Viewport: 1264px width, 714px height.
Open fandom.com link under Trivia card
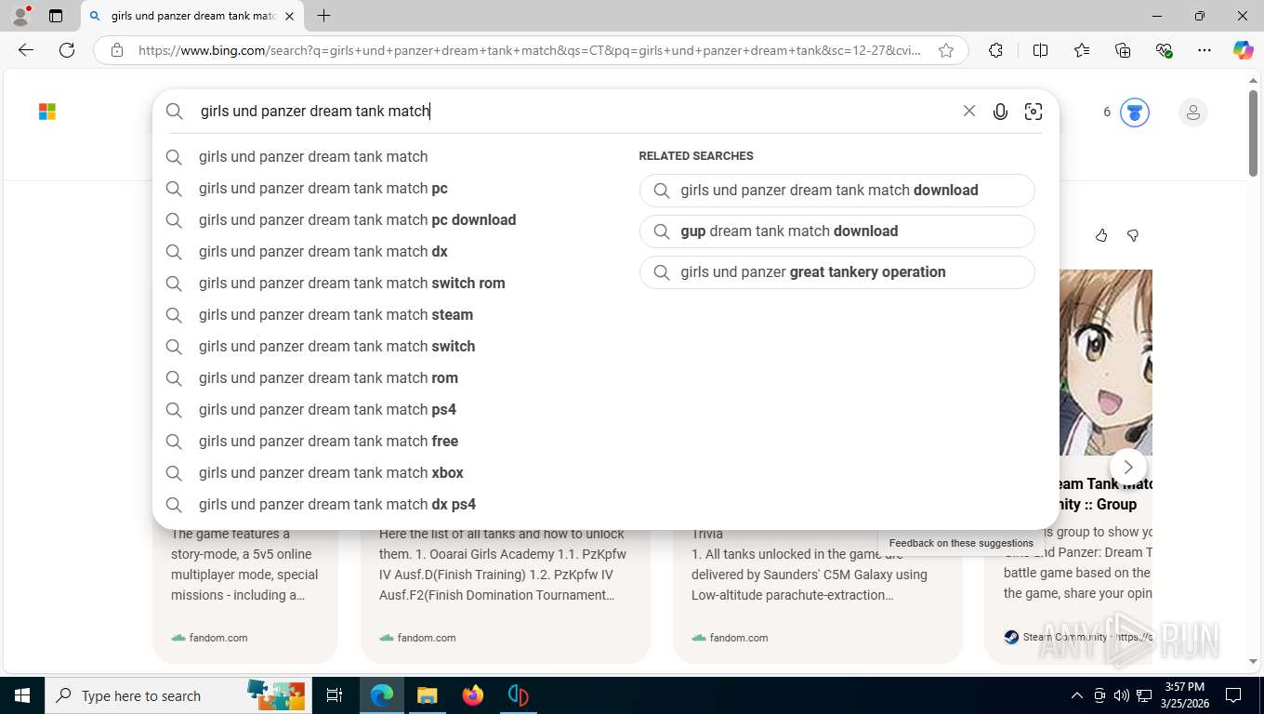730,638
